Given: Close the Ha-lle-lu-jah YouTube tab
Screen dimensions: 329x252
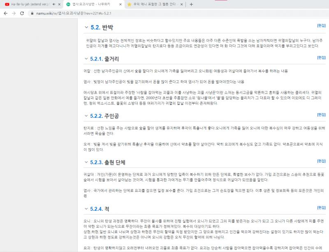Looking at the screenshot, I should (x=59, y=4).
